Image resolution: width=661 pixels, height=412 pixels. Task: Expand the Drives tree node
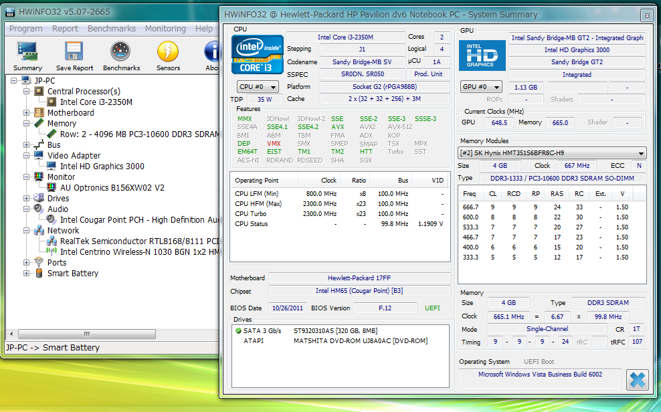pyautogui.click(x=27, y=199)
